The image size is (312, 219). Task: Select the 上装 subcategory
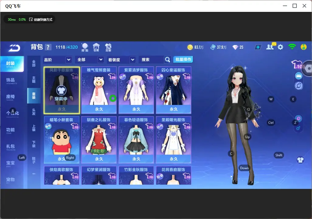point(34,128)
